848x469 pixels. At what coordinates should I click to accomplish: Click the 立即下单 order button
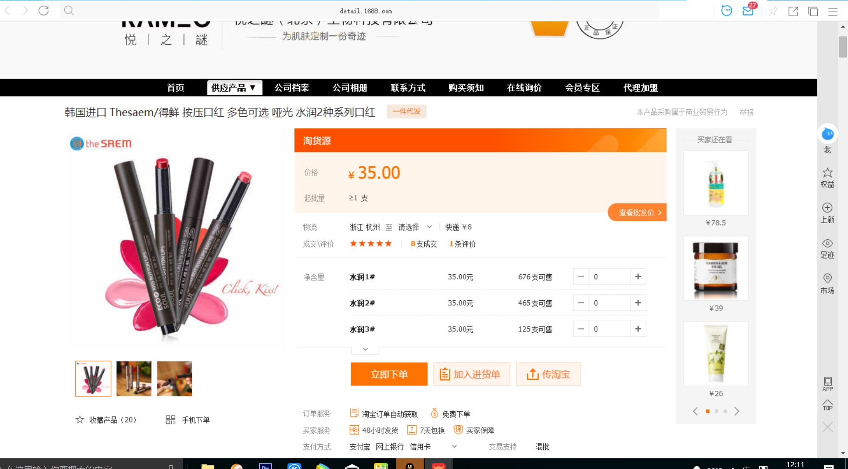389,374
